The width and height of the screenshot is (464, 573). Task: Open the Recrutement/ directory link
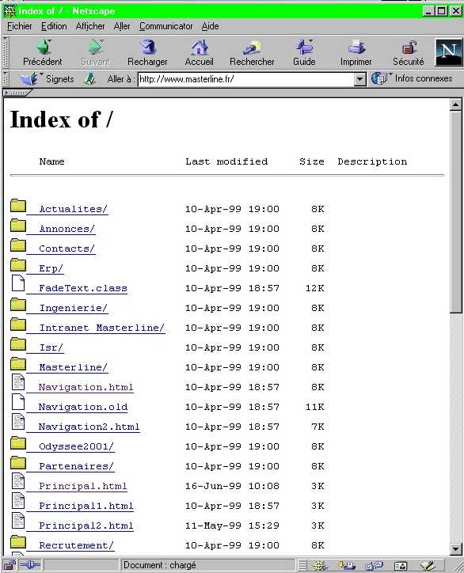(76, 545)
